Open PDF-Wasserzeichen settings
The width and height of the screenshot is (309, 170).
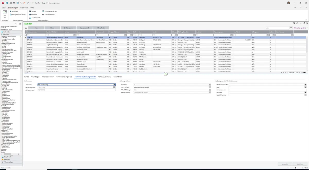tap(49, 11)
